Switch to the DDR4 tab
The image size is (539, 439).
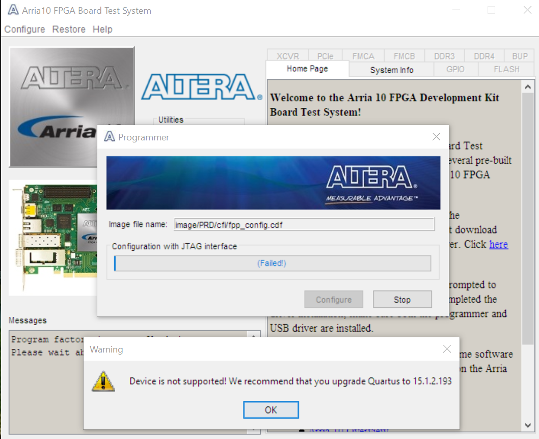484,56
